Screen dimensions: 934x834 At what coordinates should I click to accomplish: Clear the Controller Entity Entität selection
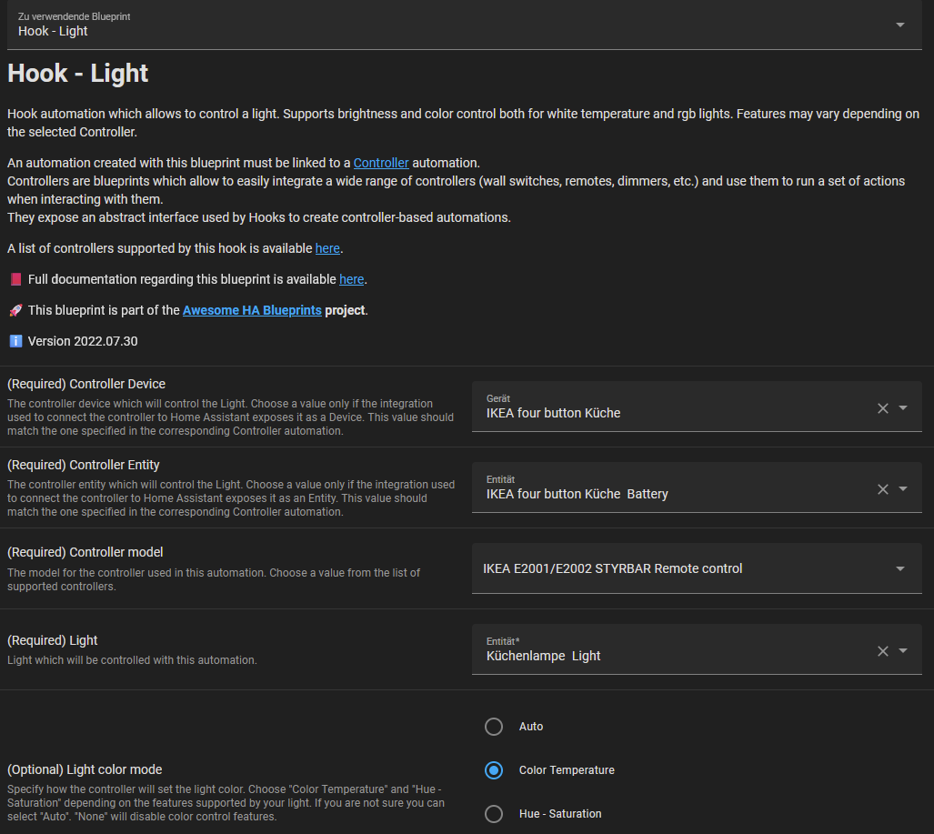883,489
